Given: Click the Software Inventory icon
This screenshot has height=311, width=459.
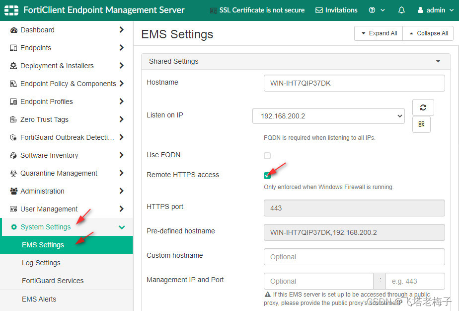Looking at the screenshot, I should coord(13,155).
